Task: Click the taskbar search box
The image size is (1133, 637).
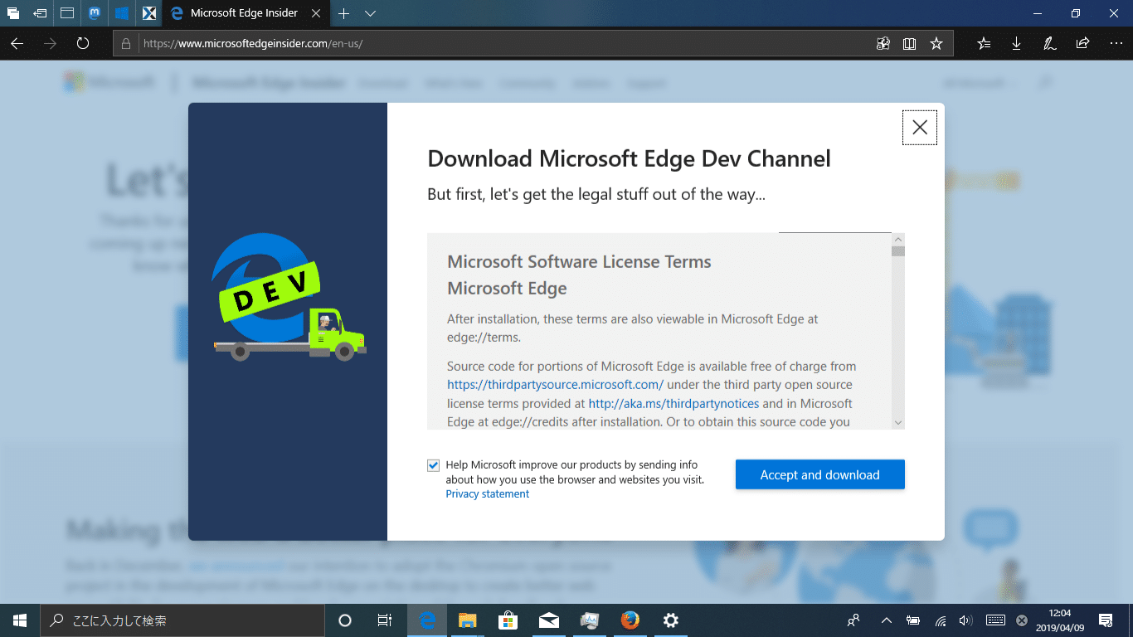Action: pyautogui.click(x=182, y=620)
